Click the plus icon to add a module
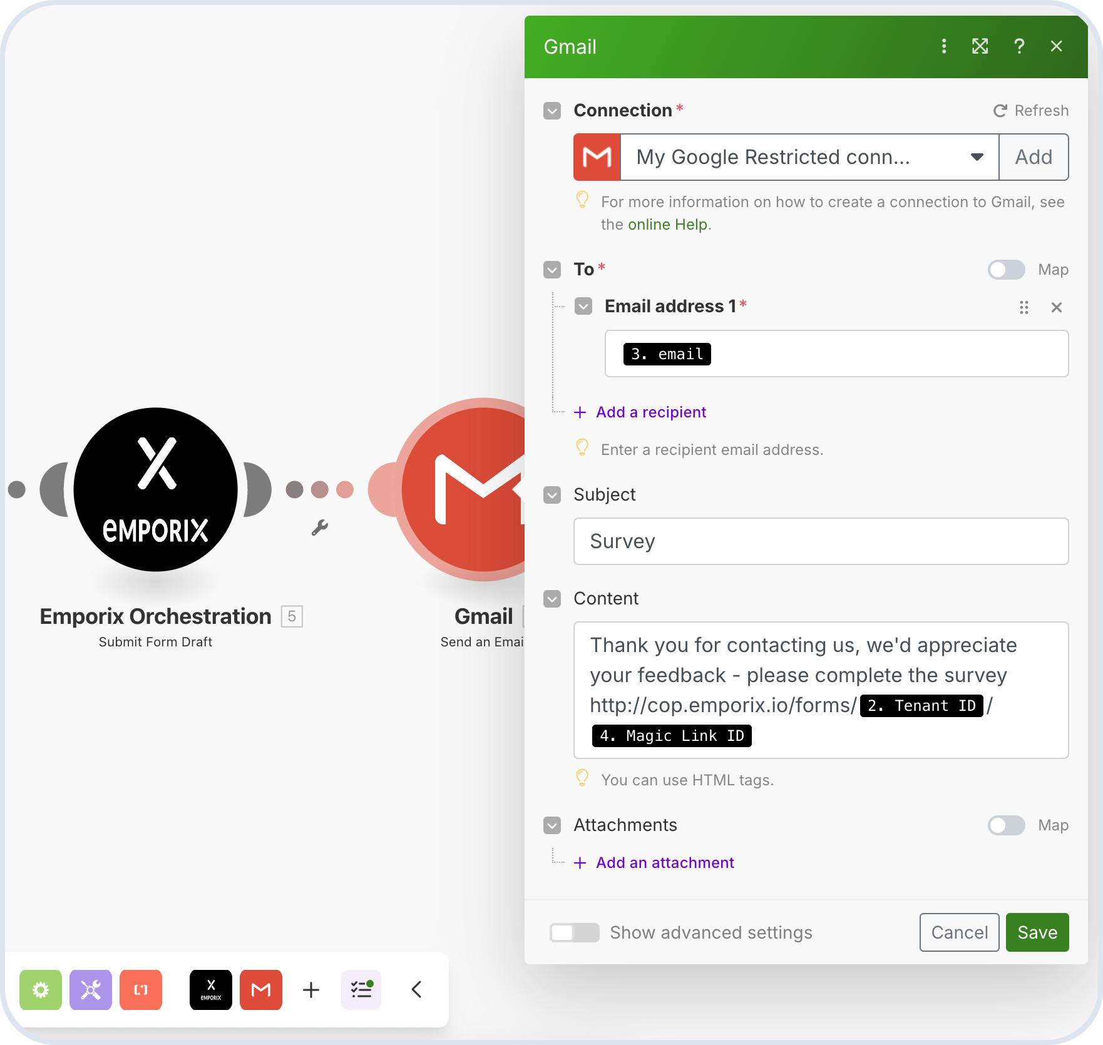Image resolution: width=1103 pixels, height=1045 pixels. pyautogui.click(x=311, y=990)
